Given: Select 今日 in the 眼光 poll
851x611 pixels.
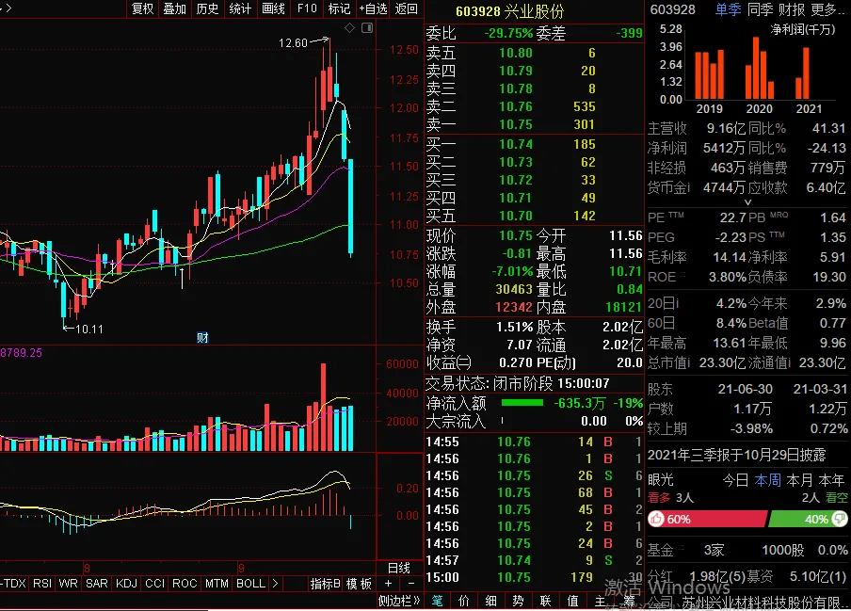Looking at the screenshot, I should tap(735, 480).
